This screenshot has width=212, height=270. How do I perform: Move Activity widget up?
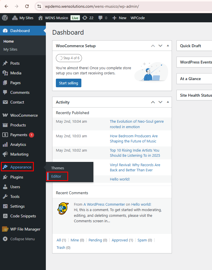point(153,102)
